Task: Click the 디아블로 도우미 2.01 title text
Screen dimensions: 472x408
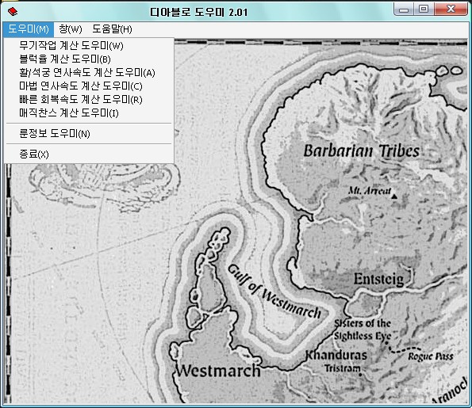Action: (198, 13)
